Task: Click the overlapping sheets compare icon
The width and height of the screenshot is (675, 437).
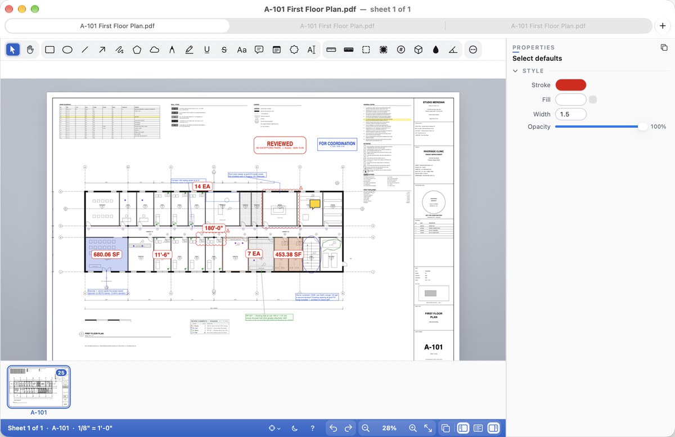Action: click(445, 428)
